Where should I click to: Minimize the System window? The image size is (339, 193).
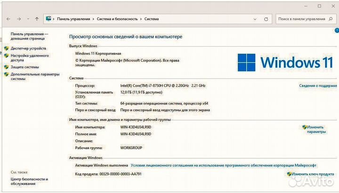point(306,6)
